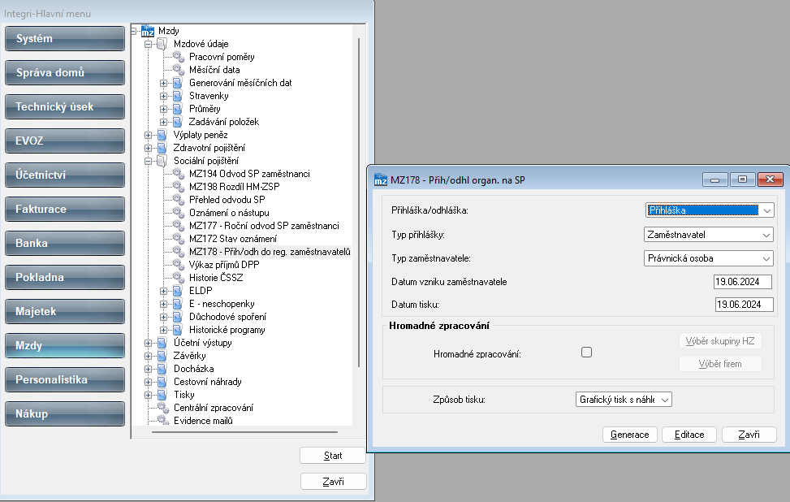Screen dimensions: 790x502
Task: Click folder icon beside Důchodové spoření
Action: click(x=177, y=317)
